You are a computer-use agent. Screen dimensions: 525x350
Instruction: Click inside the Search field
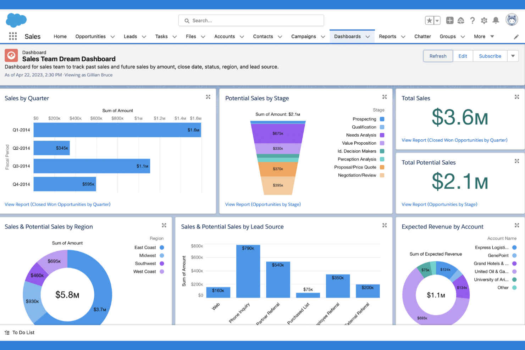click(x=251, y=21)
